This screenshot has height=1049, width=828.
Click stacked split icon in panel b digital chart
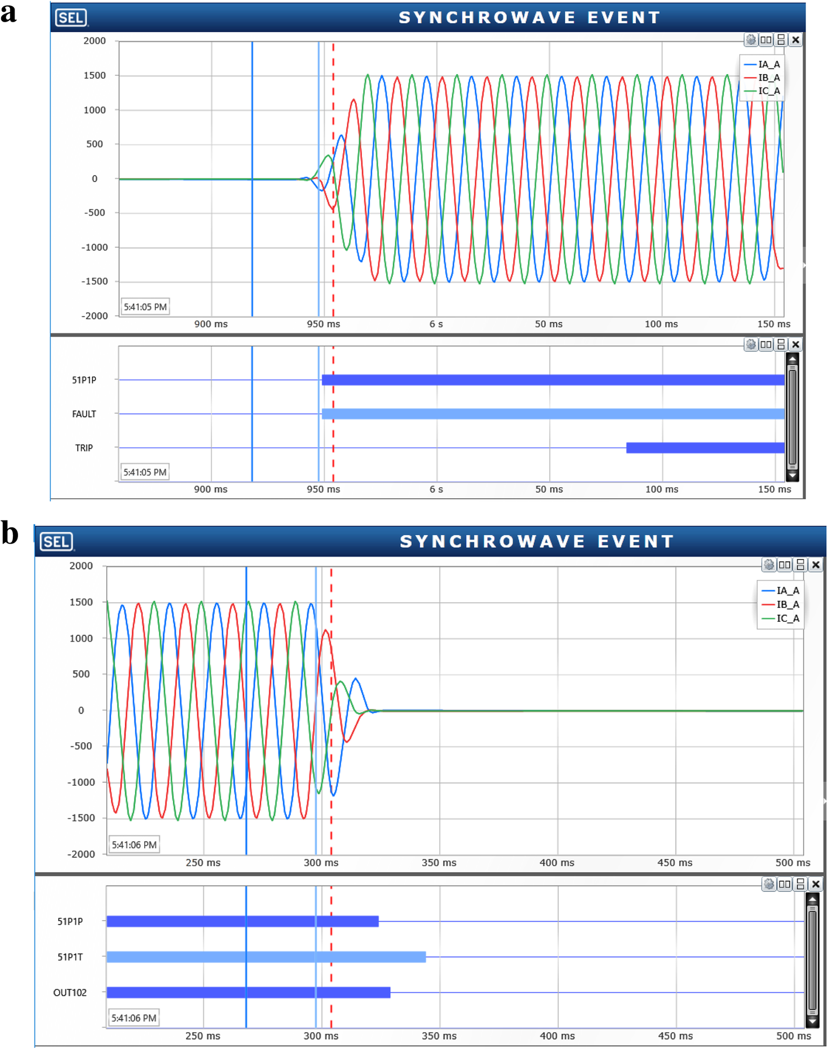(801, 884)
